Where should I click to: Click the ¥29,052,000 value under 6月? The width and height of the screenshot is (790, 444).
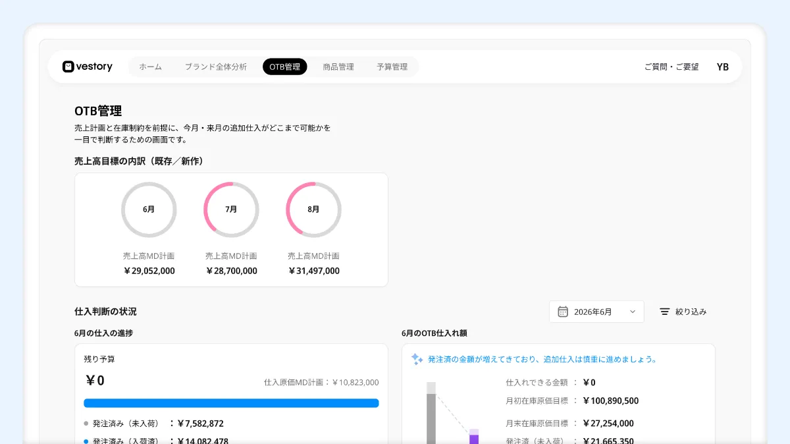(x=149, y=271)
